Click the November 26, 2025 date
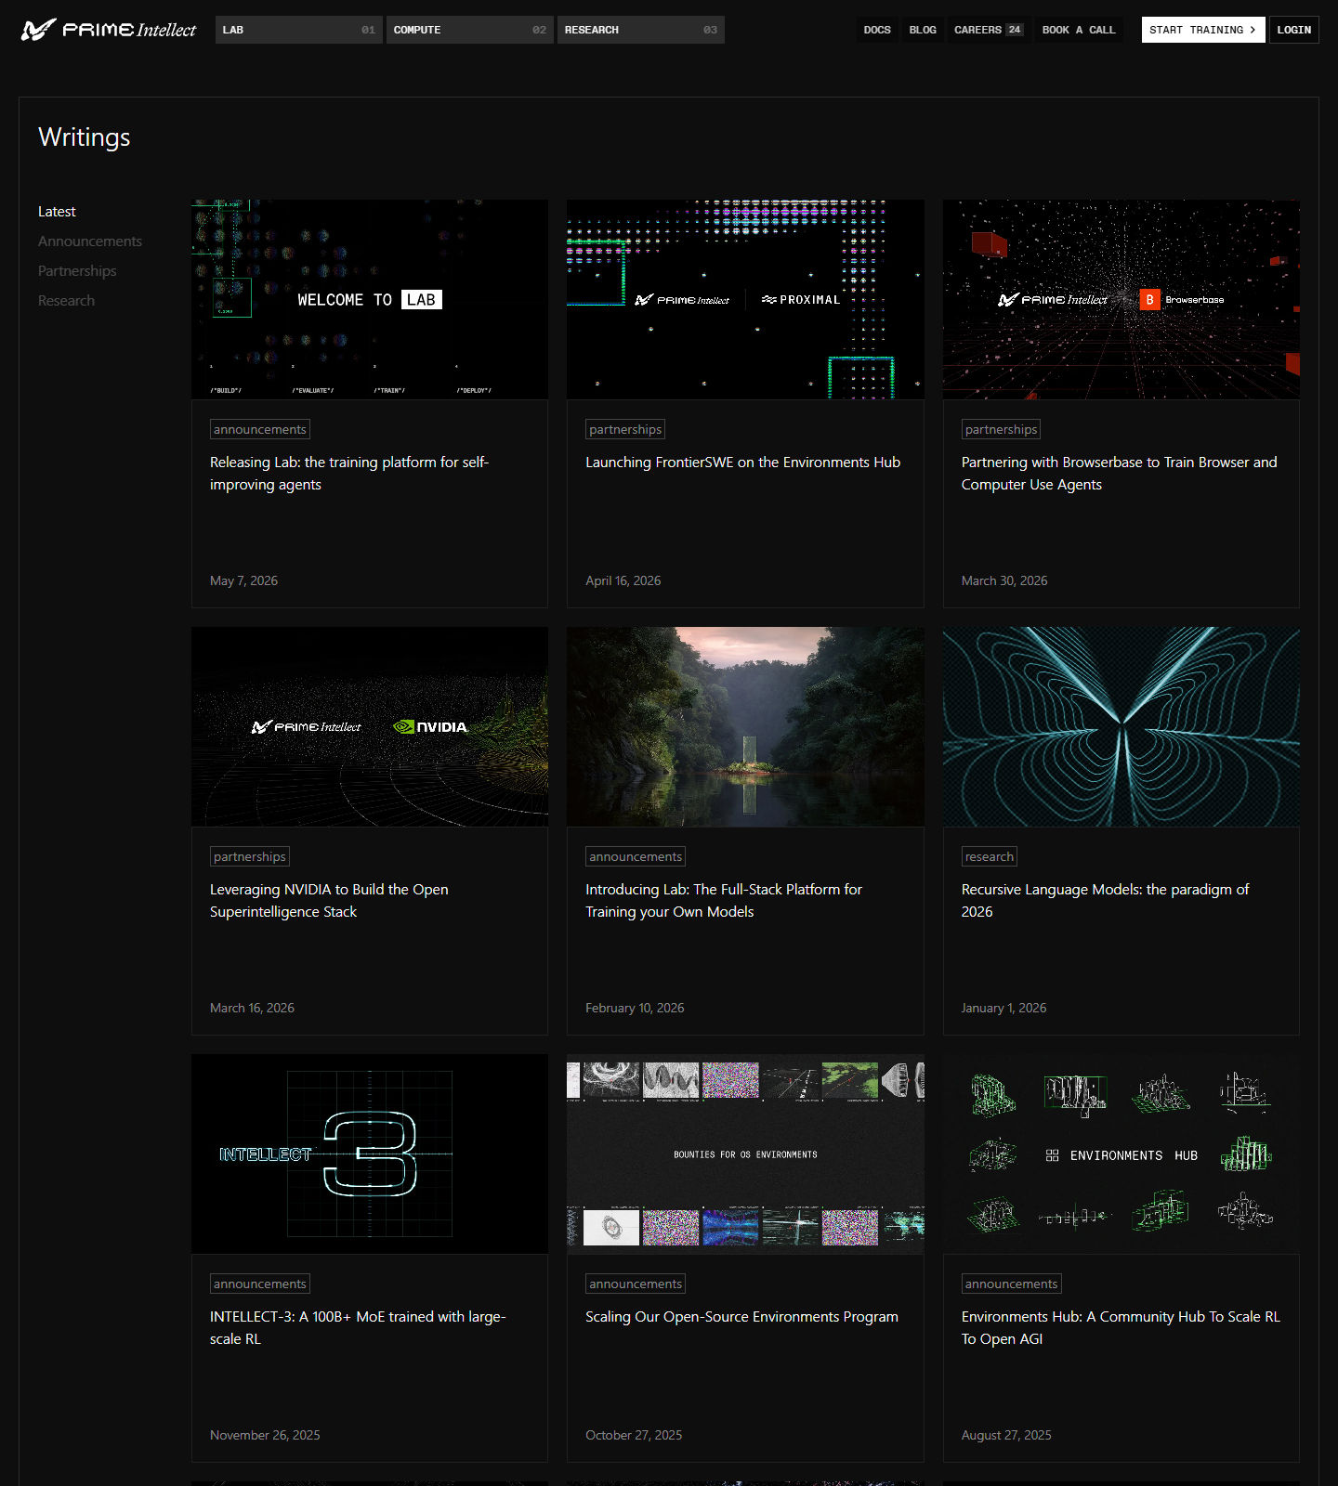Screen dimensions: 1338x1486 tap(265, 1435)
